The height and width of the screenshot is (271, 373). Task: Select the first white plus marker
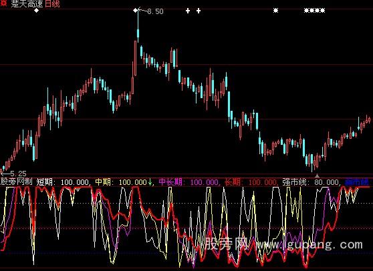click(188, 11)
